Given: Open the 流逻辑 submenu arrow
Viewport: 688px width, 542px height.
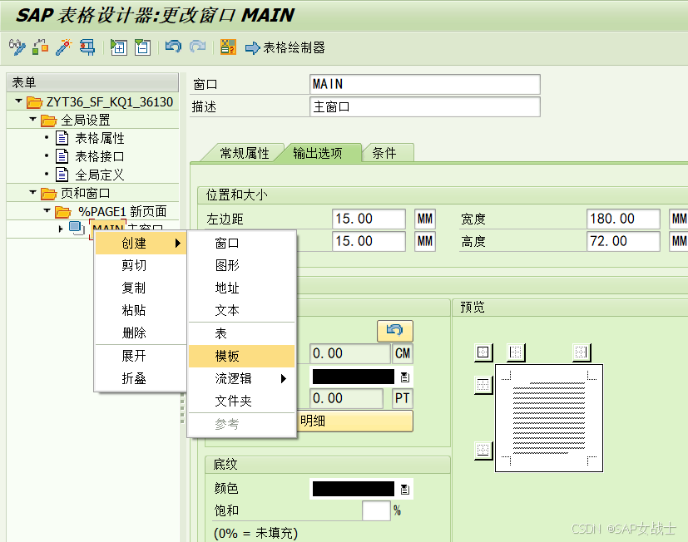Looking at the screenshot, I should click(284, 378).
